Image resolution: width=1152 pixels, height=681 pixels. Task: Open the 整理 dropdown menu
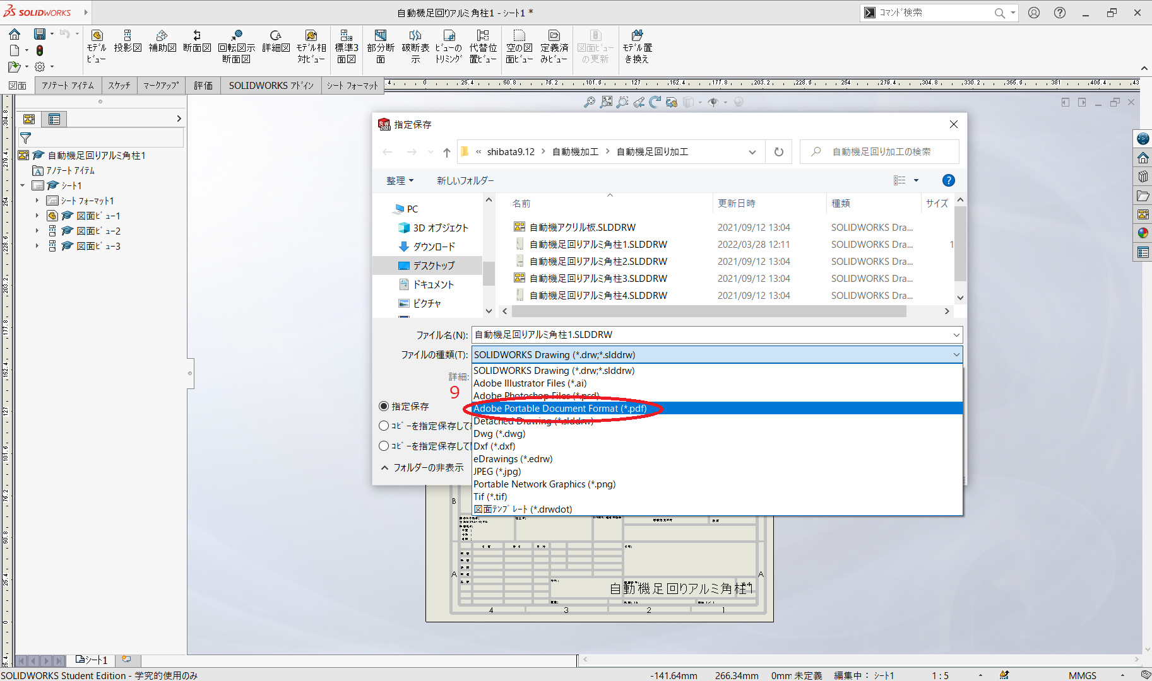click(x=400, y=180)
